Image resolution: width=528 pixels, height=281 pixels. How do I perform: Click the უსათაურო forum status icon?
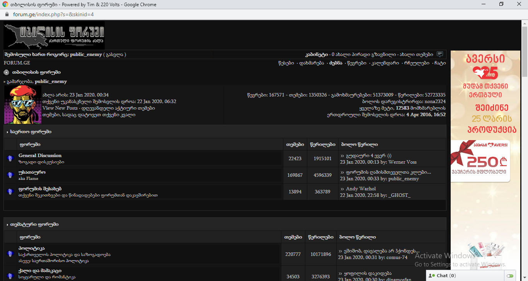pyautogui.click(x=10, y=175)
